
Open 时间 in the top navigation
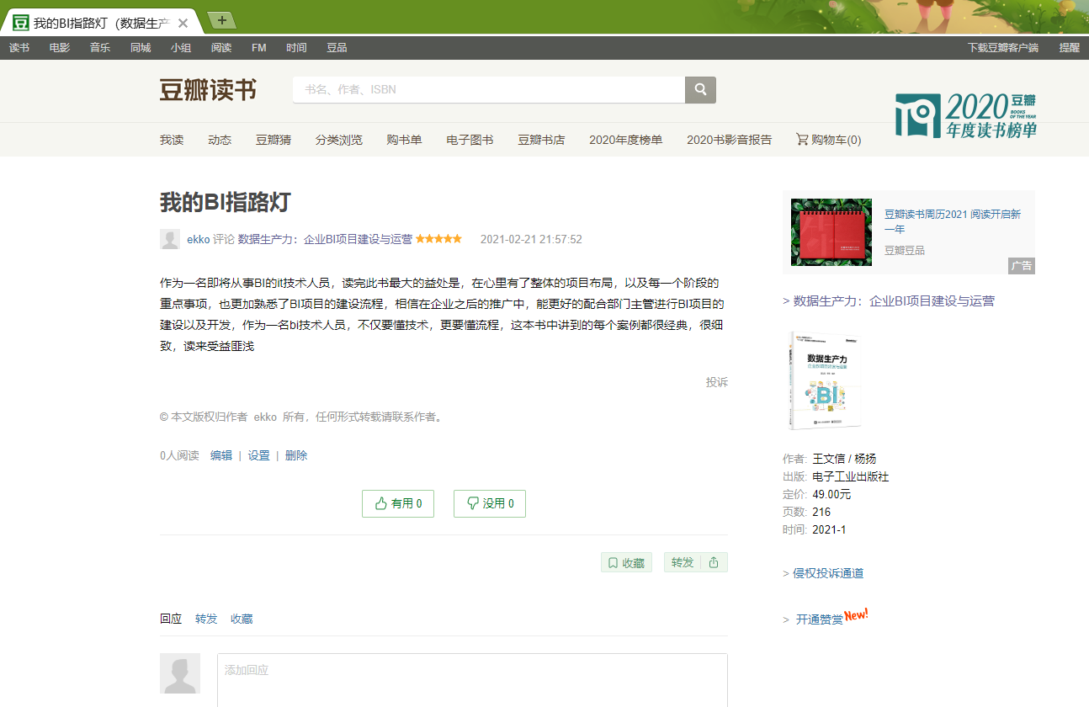(296, 48)
